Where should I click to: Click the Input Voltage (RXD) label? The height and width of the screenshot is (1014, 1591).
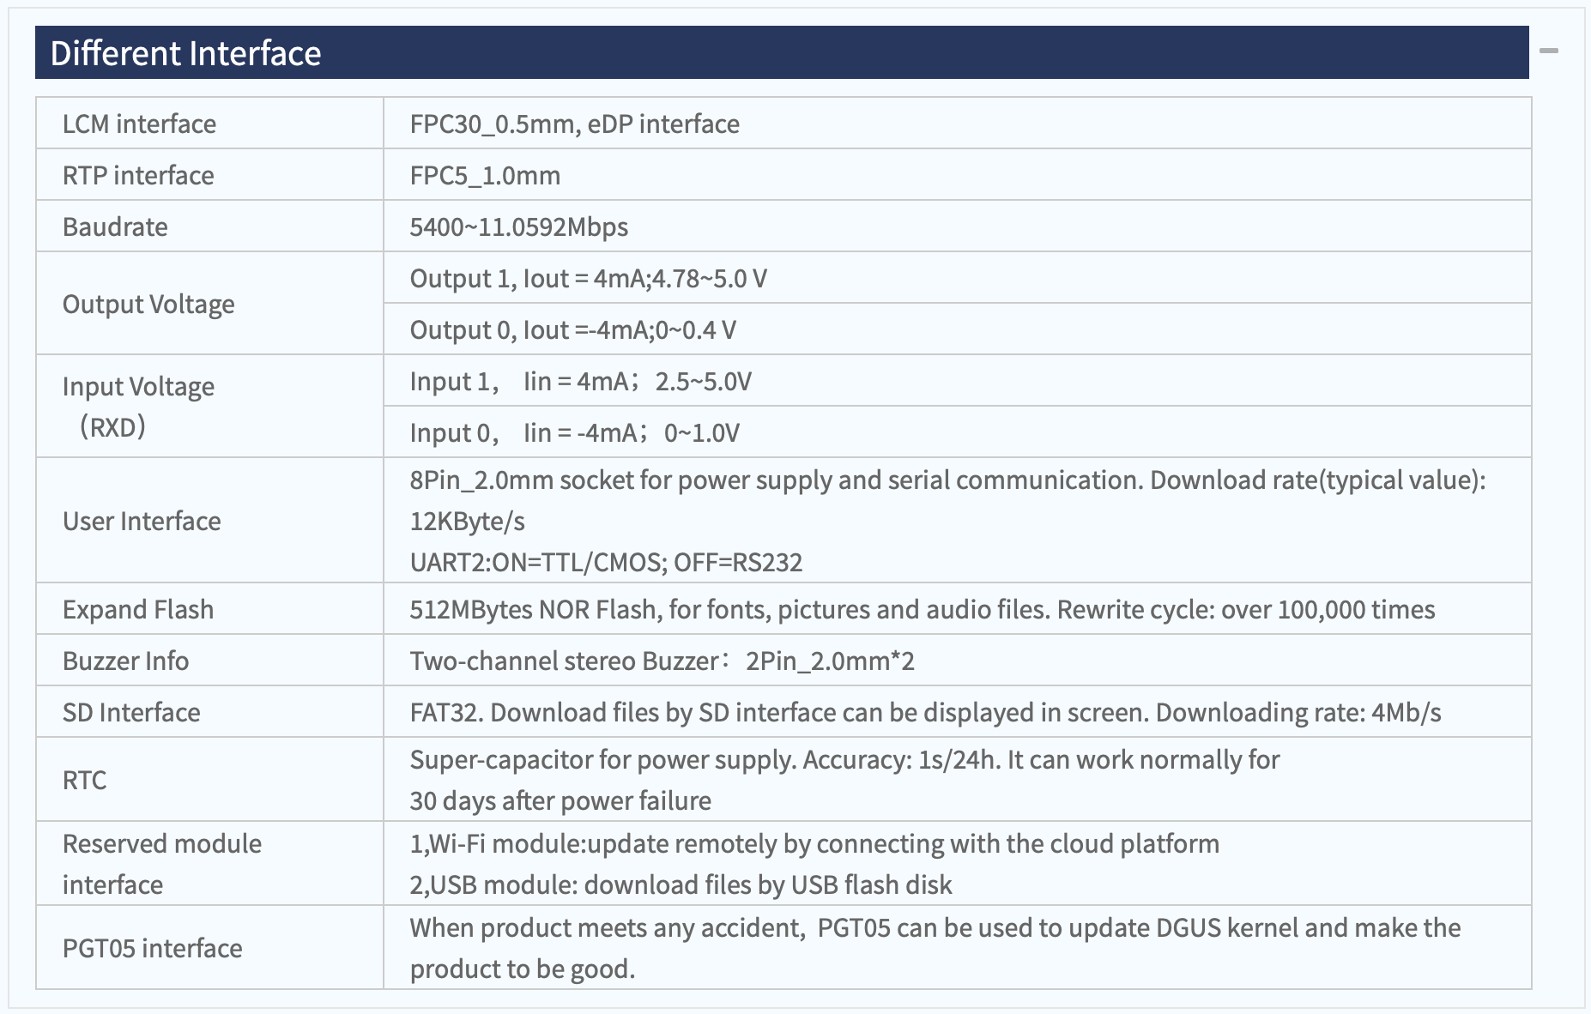(138, 406)
